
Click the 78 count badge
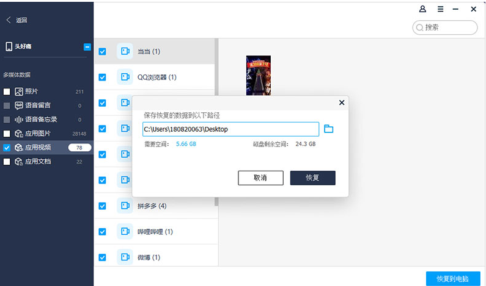tap(79, 148)
